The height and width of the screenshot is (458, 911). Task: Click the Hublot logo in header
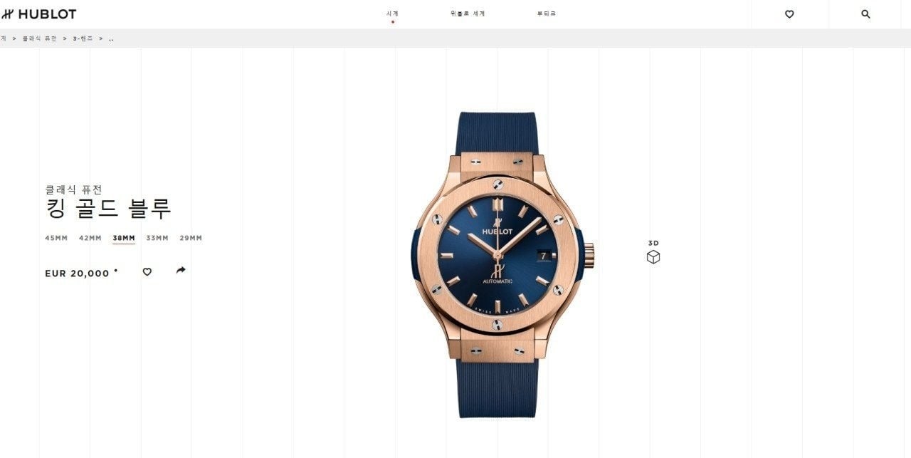point(39,14)
